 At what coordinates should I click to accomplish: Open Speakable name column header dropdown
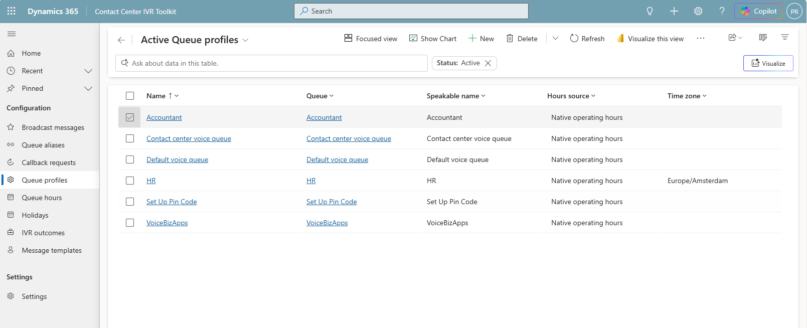click(x=456, y=96)
